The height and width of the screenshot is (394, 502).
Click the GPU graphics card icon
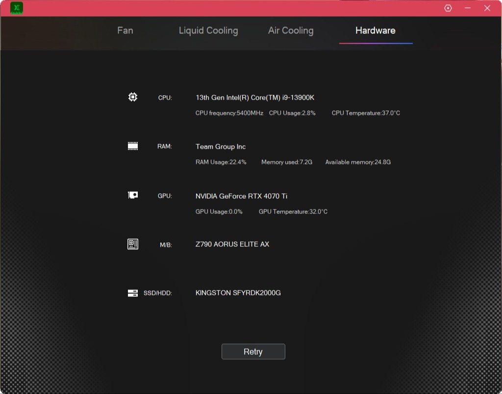pos(133,195)
